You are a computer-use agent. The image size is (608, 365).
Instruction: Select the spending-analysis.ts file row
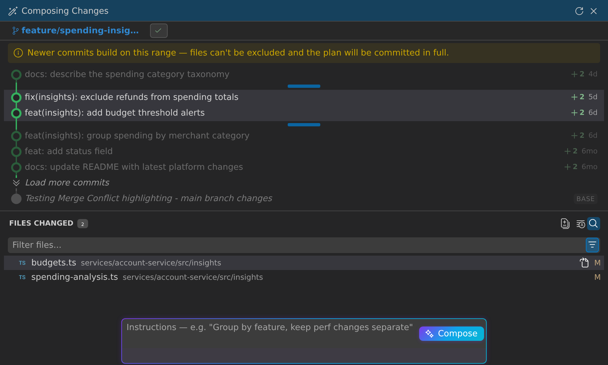304,277
